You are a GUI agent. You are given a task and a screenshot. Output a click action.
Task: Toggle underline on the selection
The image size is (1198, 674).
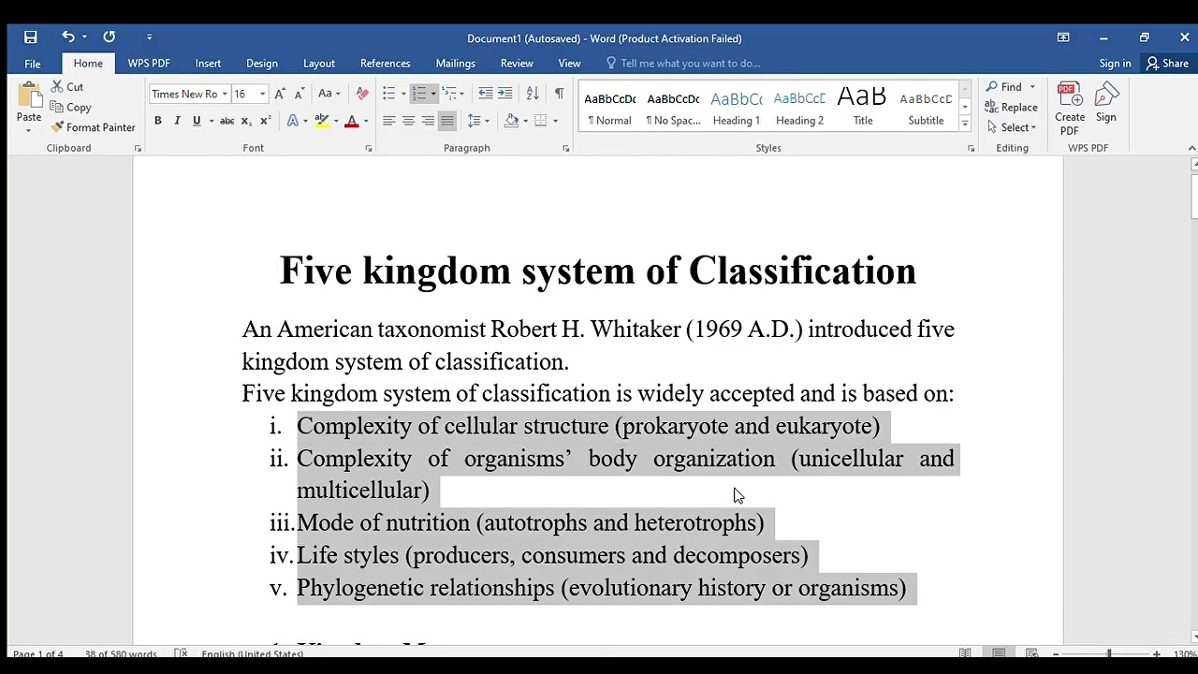point(197,121)
